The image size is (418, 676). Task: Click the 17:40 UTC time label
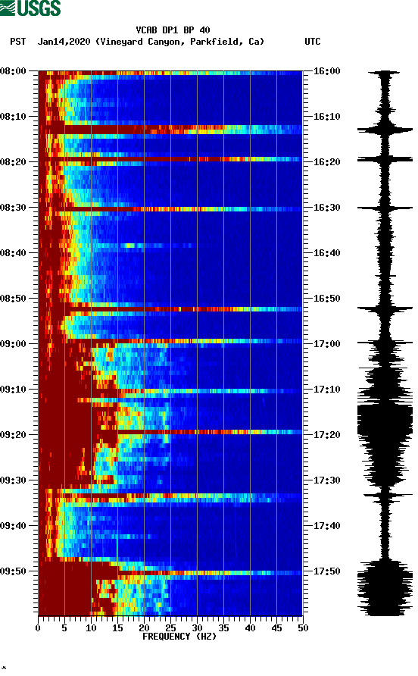click(x=326, y=526)
